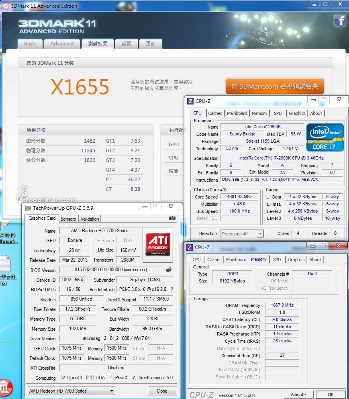This screenshot has width=349, height=399.
Task: Click the Bus Interface question mark
Action: pos(172,289)
